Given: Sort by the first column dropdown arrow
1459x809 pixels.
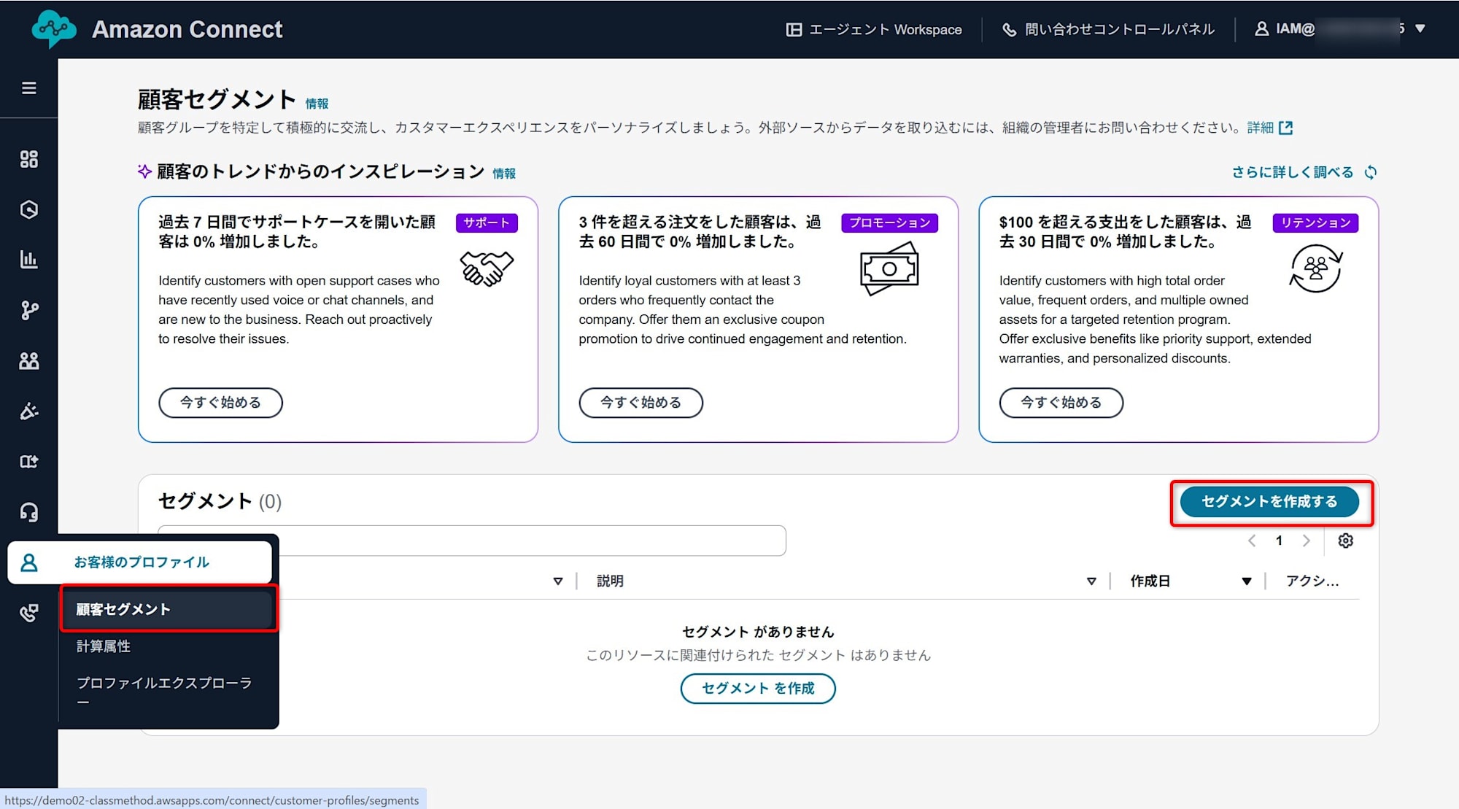Looking at the screenshot, I should (x=558, y=581).
